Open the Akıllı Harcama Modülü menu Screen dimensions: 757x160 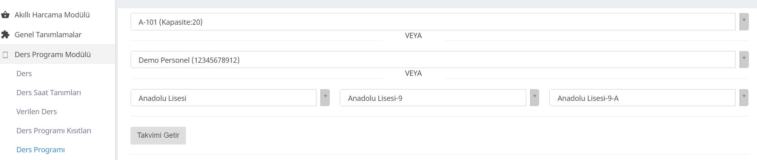(x=52, y=15)
